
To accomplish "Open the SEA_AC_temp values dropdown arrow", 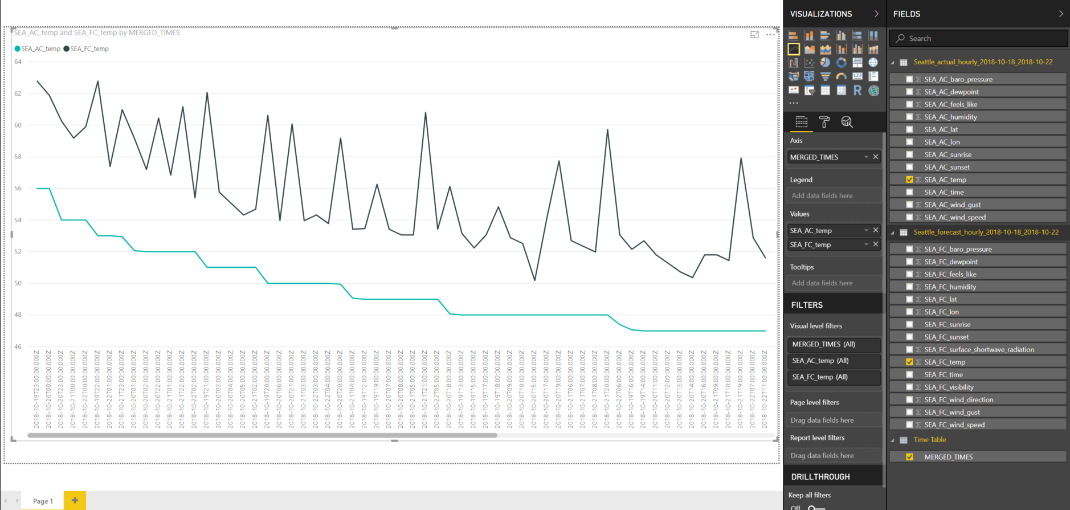I will 866,230.
